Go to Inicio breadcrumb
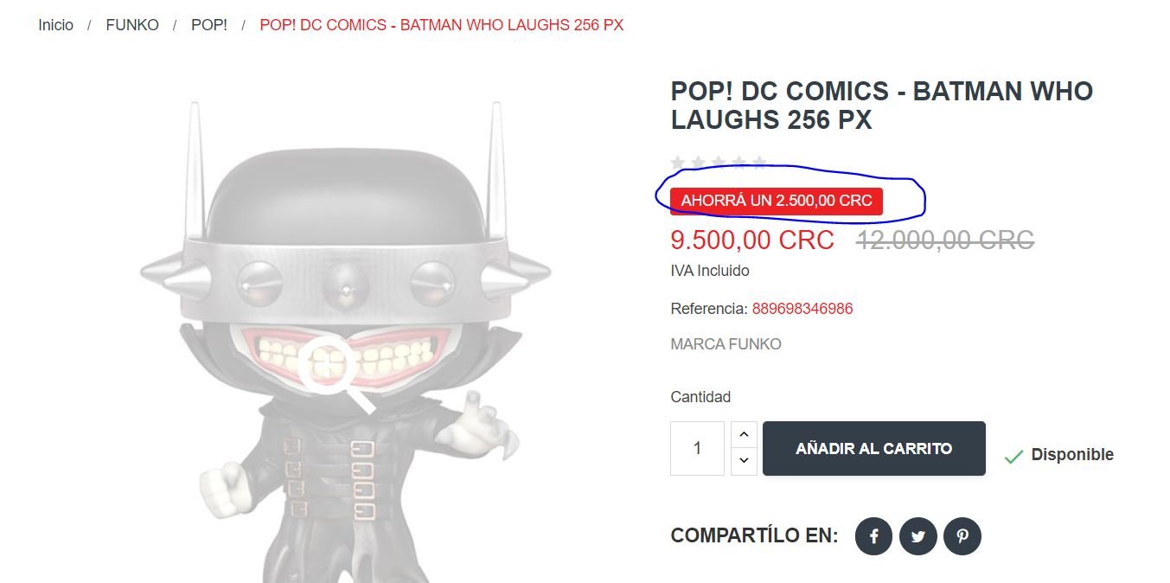This screenshot has height=583, width=1170. click(56, 25)
